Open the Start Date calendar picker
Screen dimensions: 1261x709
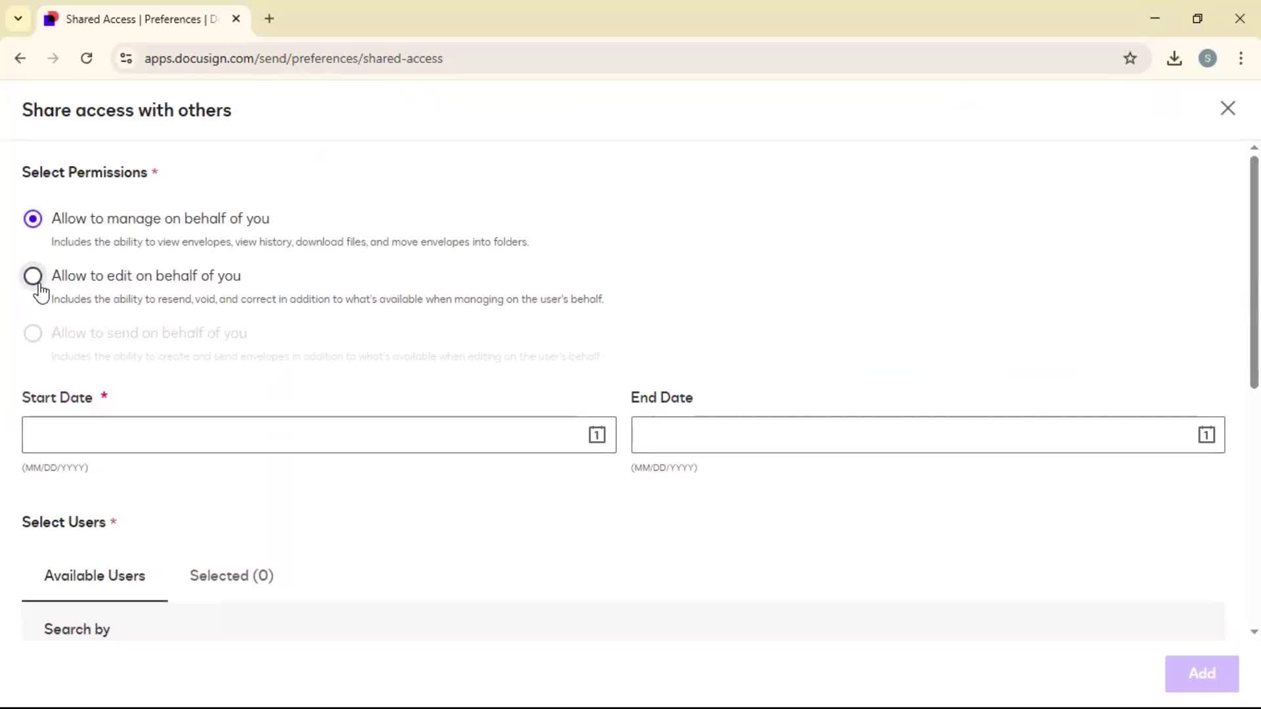click(596, 435)
